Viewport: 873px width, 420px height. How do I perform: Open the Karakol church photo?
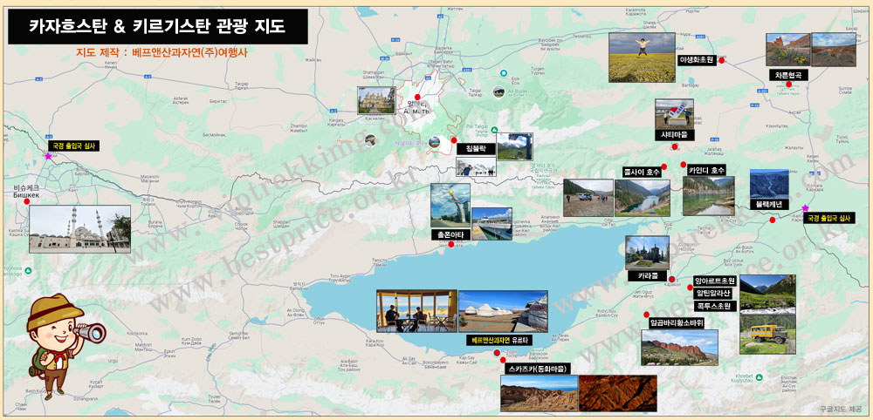click(x=648, y=253)
